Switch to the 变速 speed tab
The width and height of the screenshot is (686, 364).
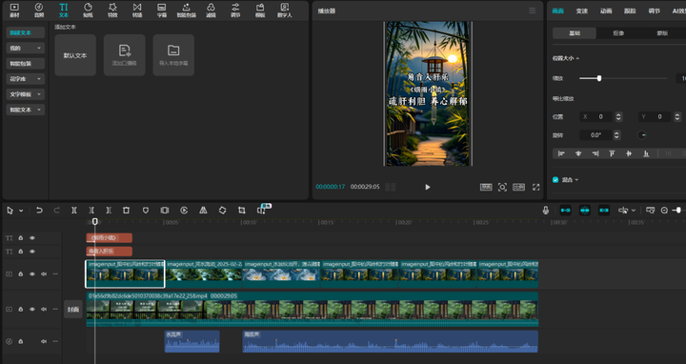pyautogui.click(x=582, y=10)
